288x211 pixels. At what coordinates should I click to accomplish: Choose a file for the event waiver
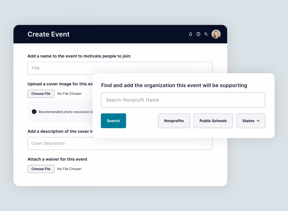[x=41, y=169]
